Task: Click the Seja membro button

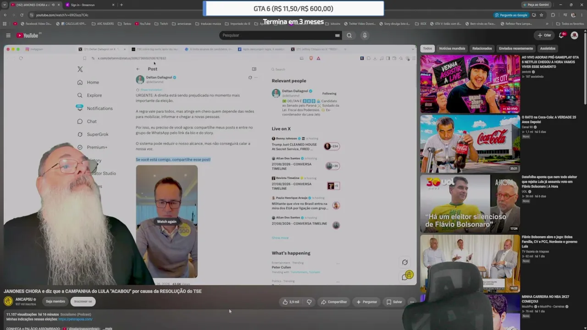Action: (x=55, y=302)
